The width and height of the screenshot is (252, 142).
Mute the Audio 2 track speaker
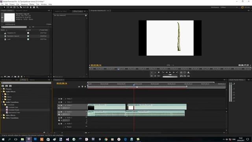click(59, 118)
